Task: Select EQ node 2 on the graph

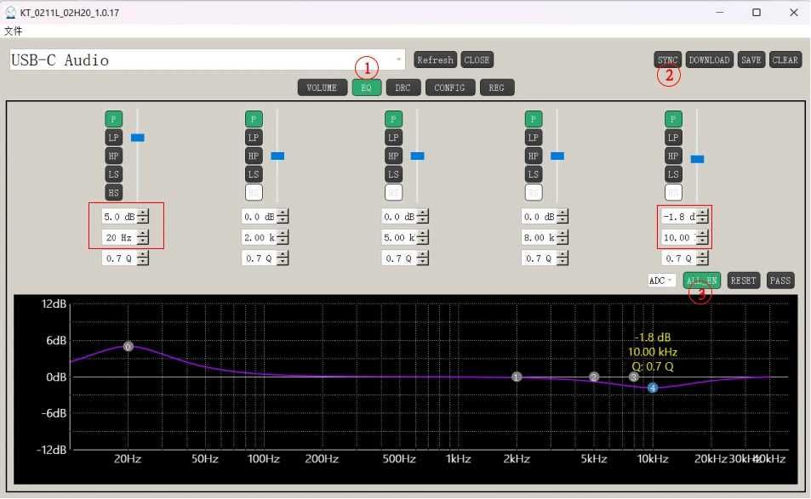Action: 594,377
